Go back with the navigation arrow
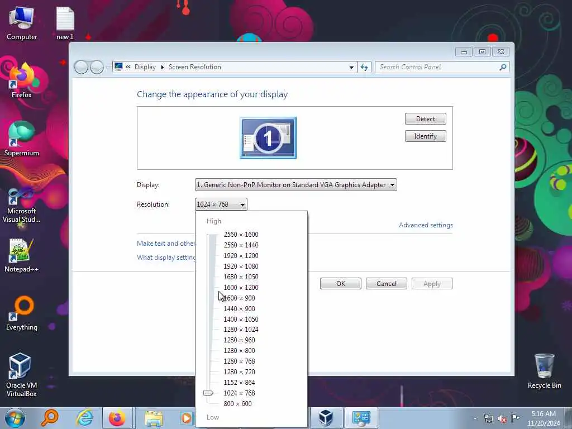Screen dimensions: 572x429 pos(81,67)
